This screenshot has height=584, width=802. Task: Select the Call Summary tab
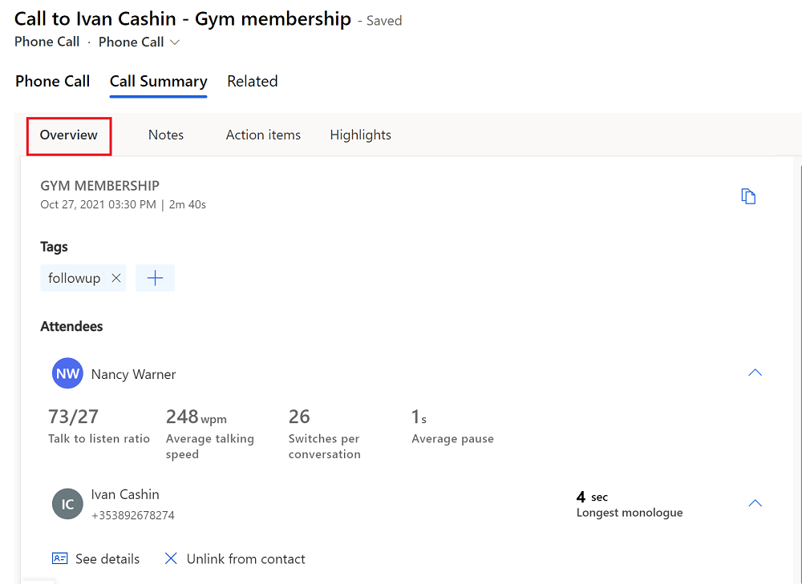(158, 82)
